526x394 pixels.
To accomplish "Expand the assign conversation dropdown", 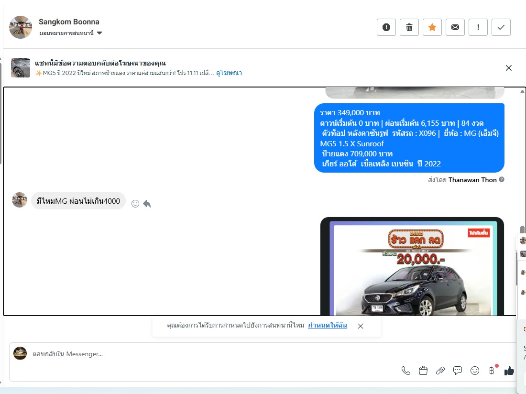I will [99, 33].
